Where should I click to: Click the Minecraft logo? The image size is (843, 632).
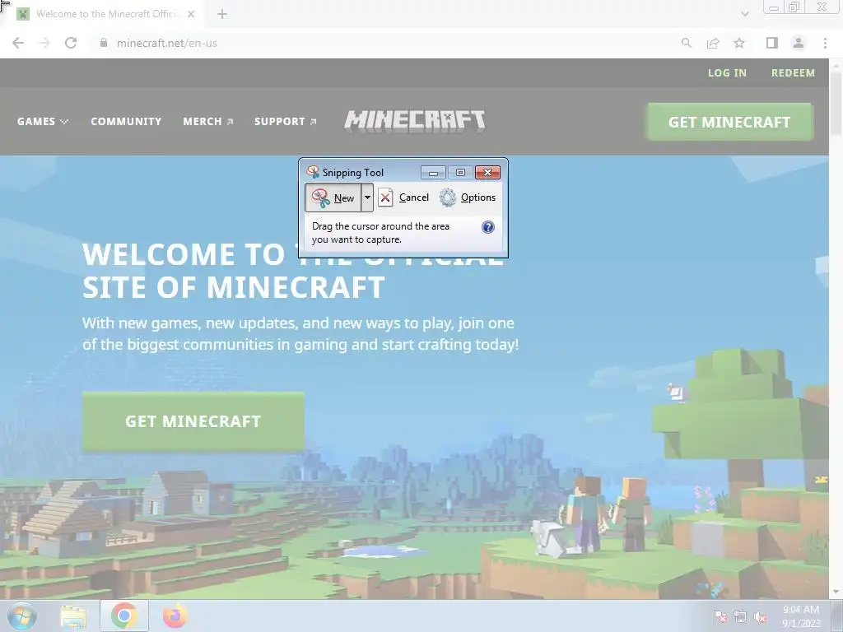pyautogui.click(x=415, y=120)
